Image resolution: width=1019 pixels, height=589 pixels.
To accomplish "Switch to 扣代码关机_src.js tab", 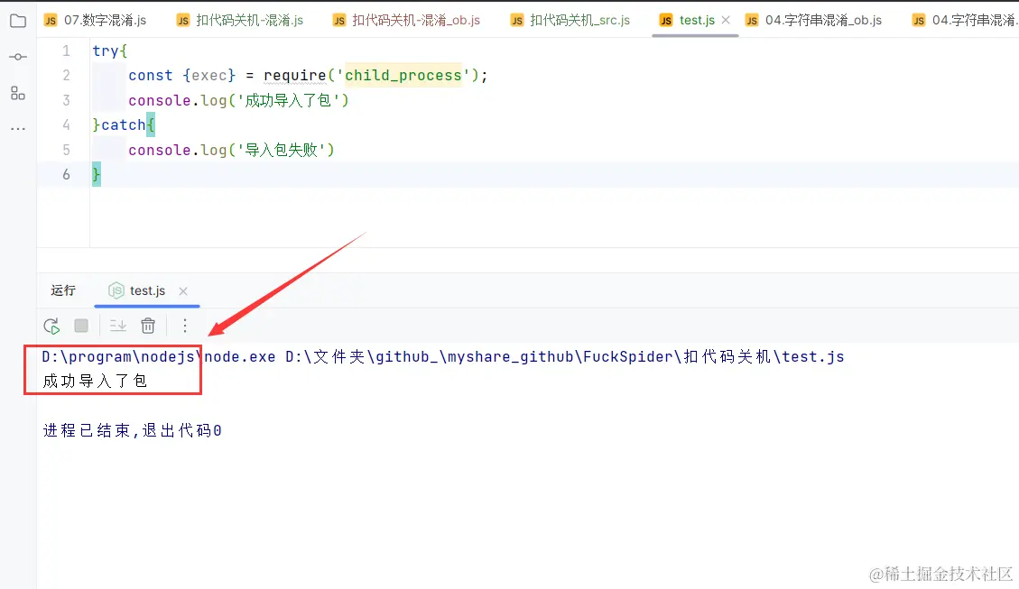I will [570, 20].
